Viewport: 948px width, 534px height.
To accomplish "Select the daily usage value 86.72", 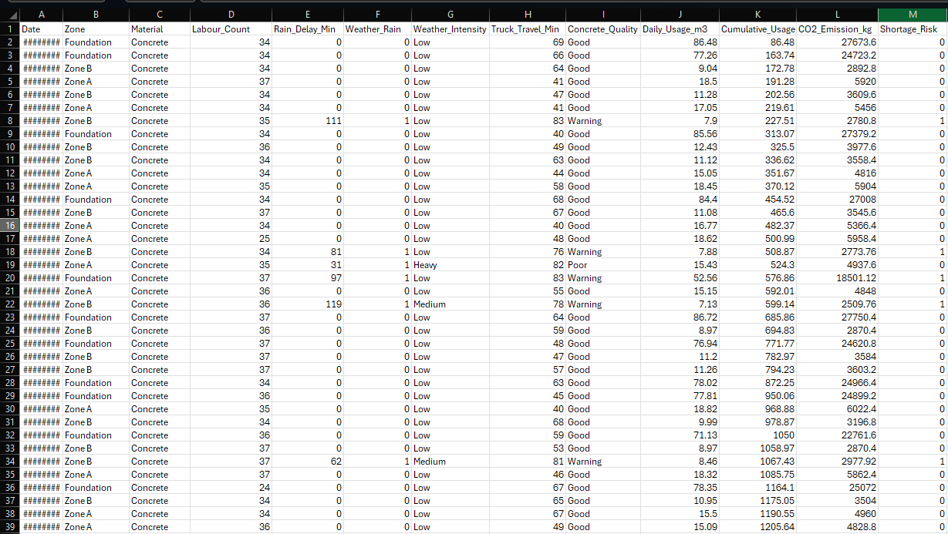I will 680,317.
